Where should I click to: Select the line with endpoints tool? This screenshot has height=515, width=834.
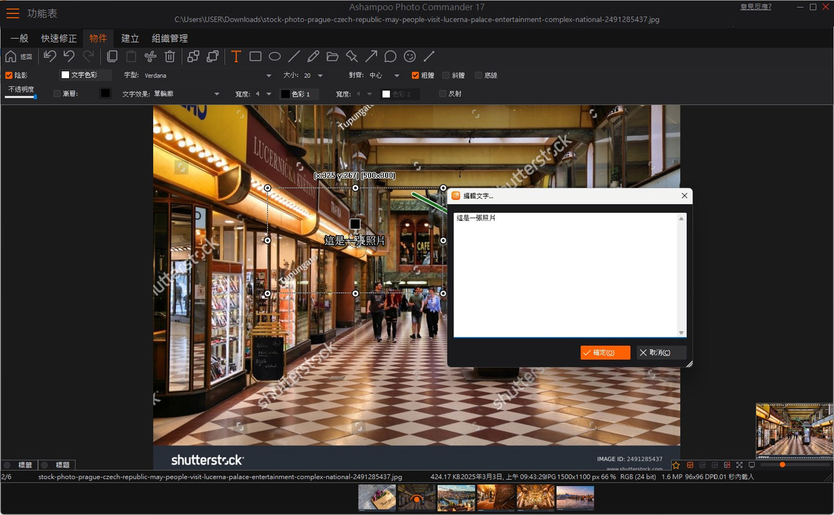point(429,57)
